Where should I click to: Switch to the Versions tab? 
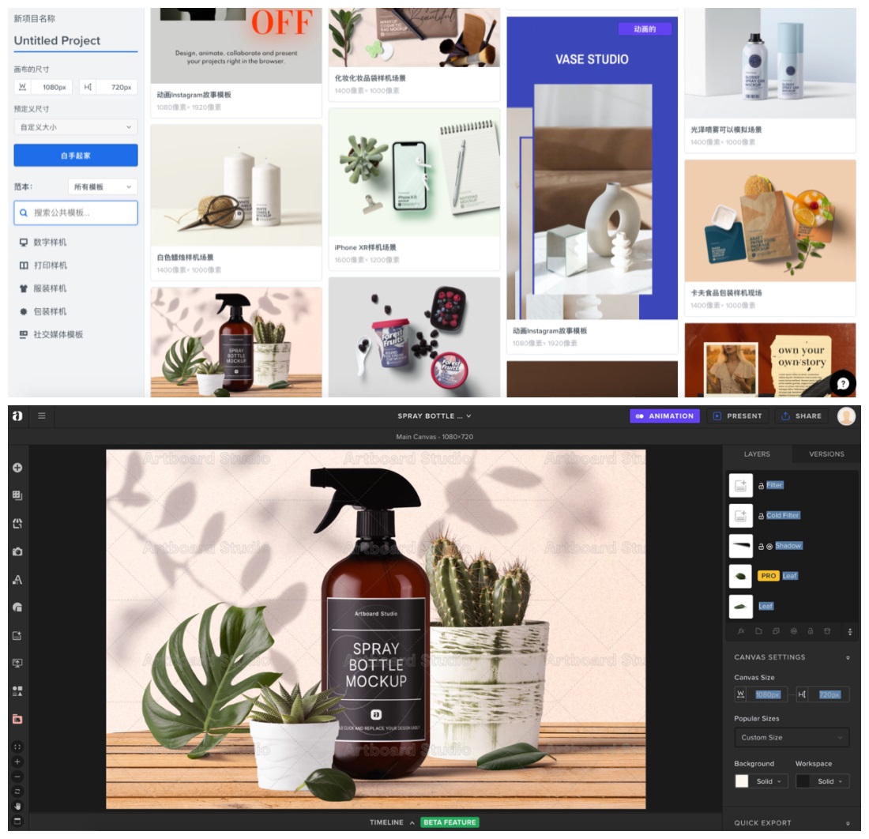pos(826,454)
